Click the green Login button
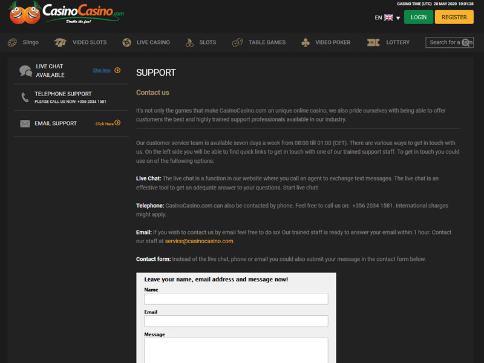Screen dimensions: 484x363 coord(419,17)
